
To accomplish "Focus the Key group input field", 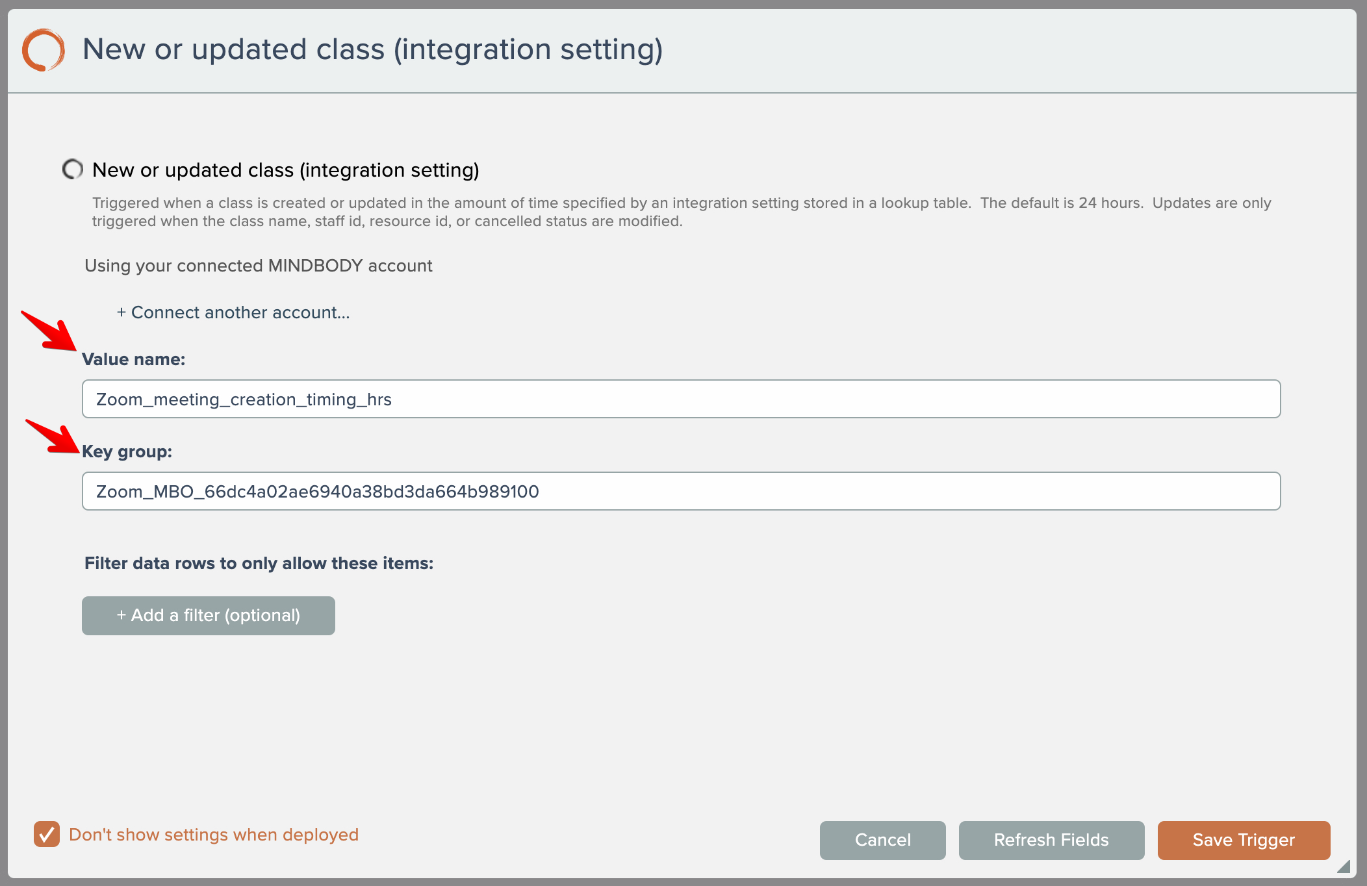I will pos(681,491).
